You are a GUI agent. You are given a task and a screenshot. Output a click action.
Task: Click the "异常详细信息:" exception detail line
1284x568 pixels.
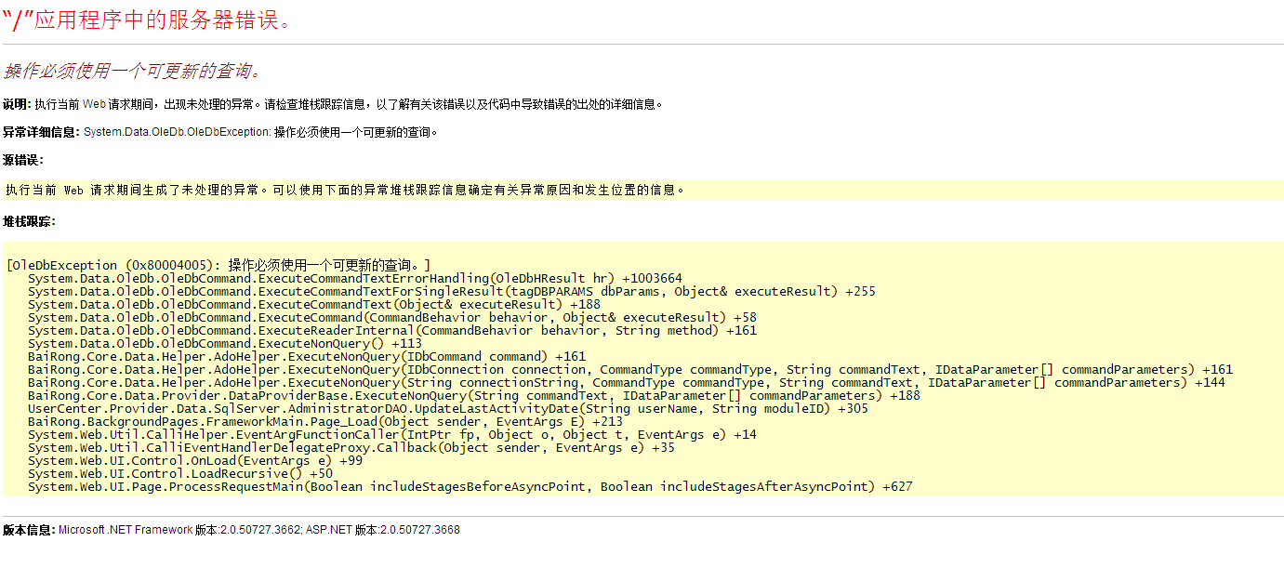pyautogui.click(x=220, y=132)
